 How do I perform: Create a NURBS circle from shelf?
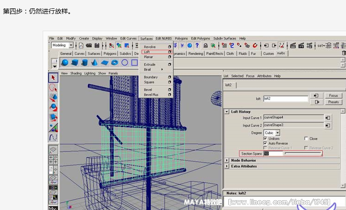[x=124, y=63]
